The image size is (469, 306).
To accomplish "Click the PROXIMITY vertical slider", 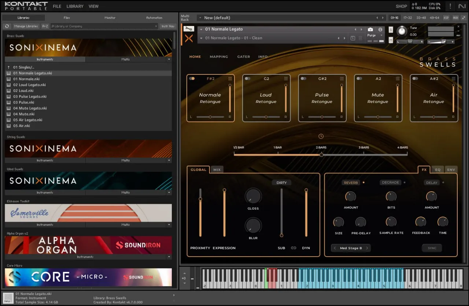I will coord(200,213).
